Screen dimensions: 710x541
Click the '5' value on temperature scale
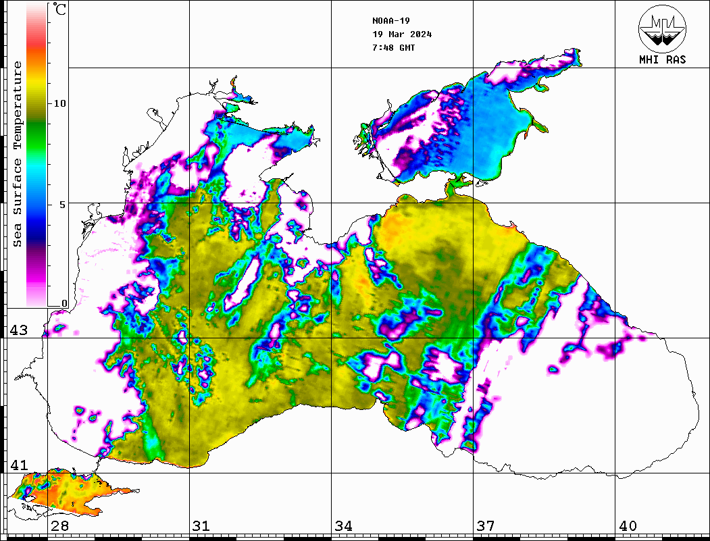64,205
